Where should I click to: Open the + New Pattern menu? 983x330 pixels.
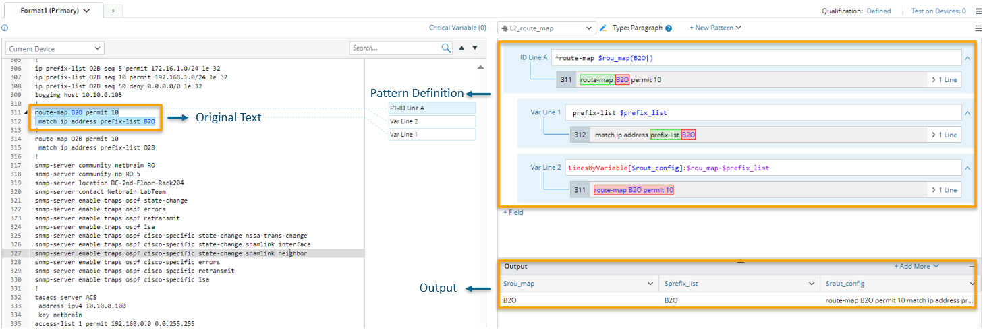[x=715, y=28]
